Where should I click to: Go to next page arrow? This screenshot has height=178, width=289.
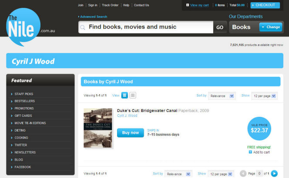[x=274, y=174]
